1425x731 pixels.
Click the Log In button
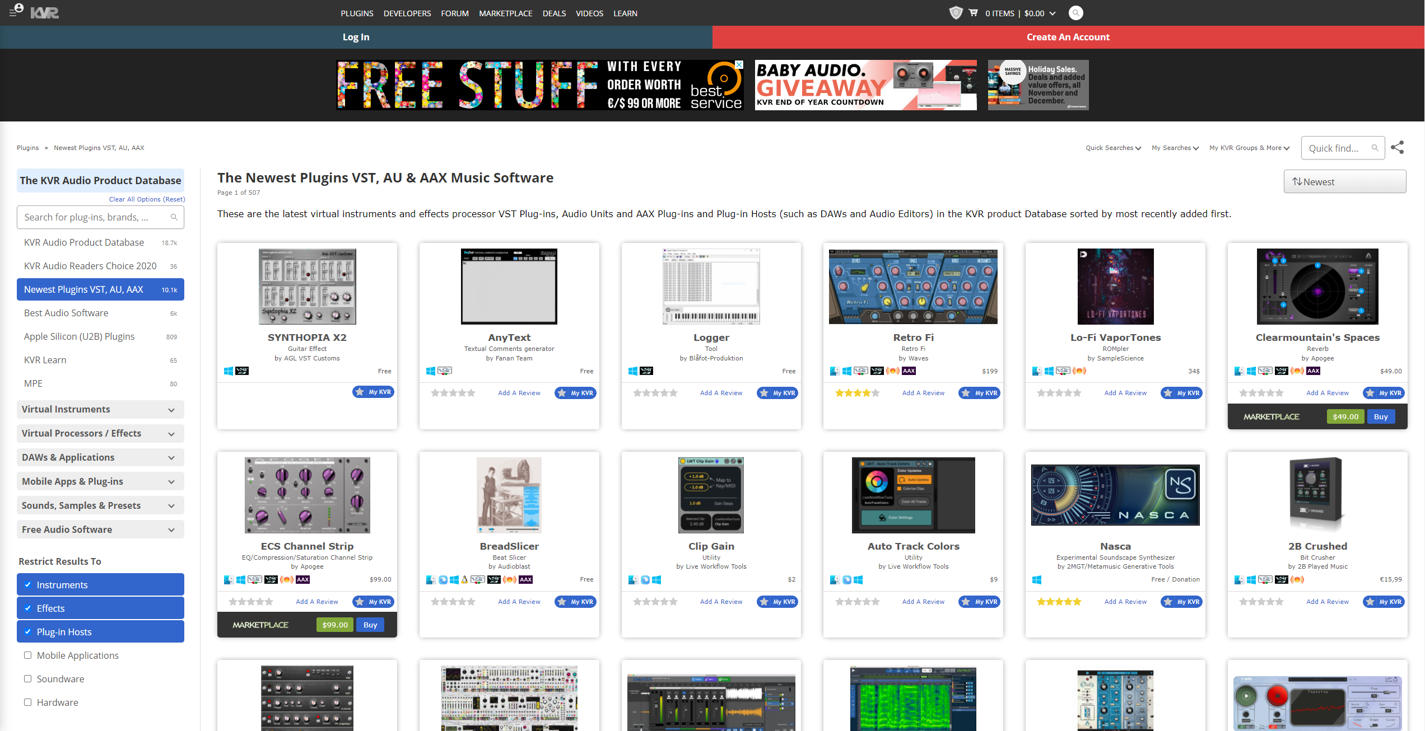click(356, 37)
